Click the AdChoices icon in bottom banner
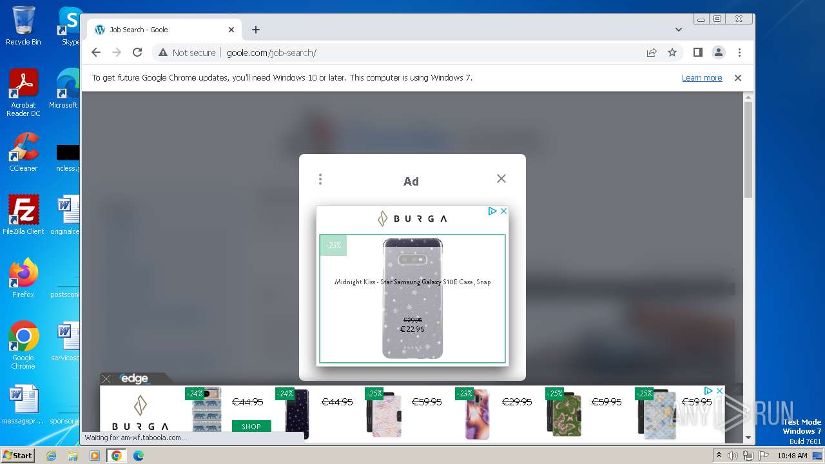 tap(708, 391)
